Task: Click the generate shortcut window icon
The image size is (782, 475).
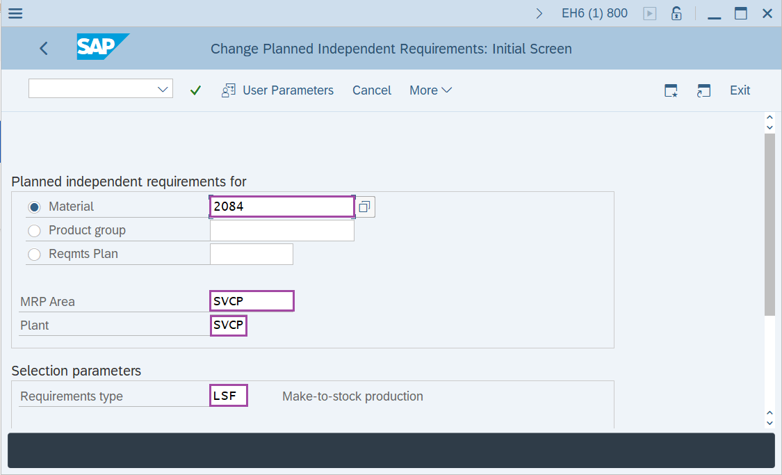Action: (704, 90)
